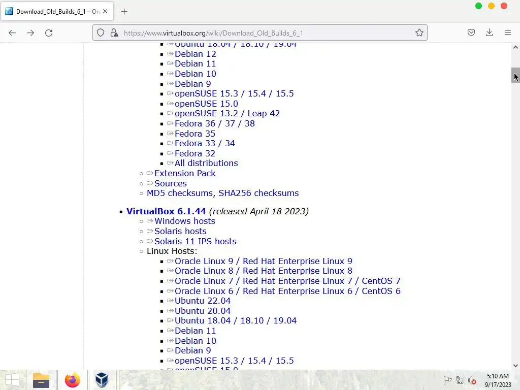Open the openSUSE 15.0 link
Viewport: 520px width, 390px height.
[x=206, y=104]
